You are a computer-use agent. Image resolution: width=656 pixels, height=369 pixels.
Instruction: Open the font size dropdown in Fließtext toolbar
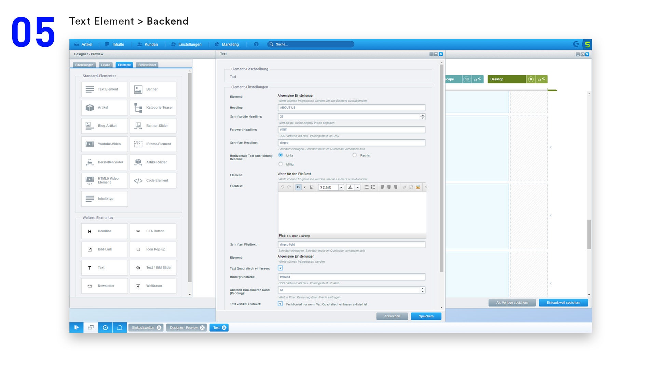[341, 187]
